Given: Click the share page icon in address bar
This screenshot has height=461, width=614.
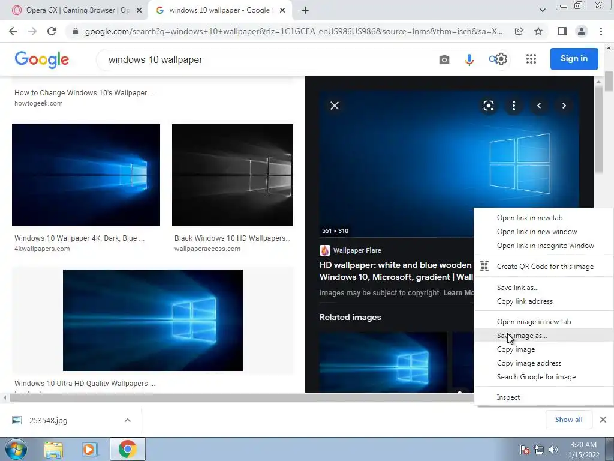Looking at the screenshot, I should [519, 31].
